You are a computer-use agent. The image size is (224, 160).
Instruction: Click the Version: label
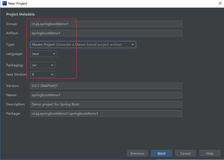click(12, 86)
